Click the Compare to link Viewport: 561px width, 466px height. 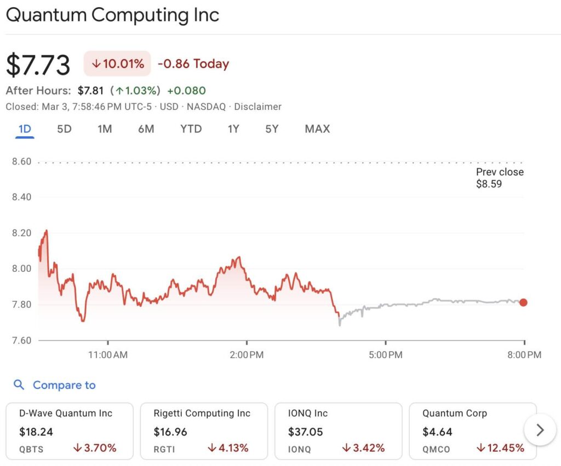tap(64, 385)
